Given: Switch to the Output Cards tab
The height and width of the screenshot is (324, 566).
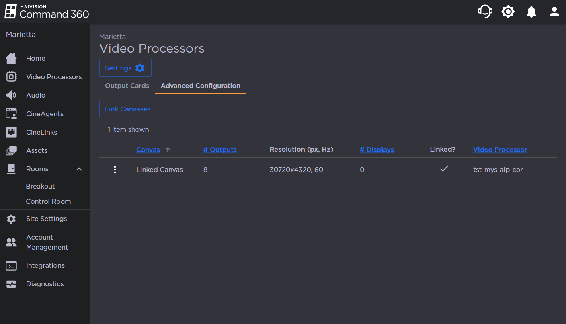Looking at the screenshot, I should tap(127, 86).
